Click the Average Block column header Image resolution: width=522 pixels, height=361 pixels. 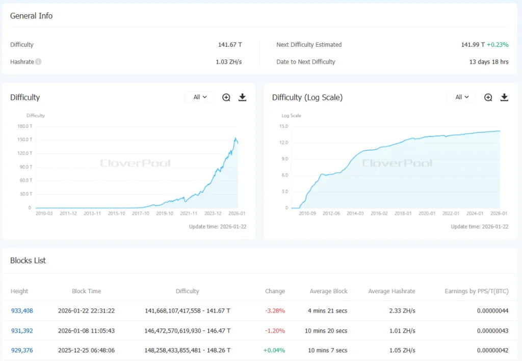click(328, 291)
